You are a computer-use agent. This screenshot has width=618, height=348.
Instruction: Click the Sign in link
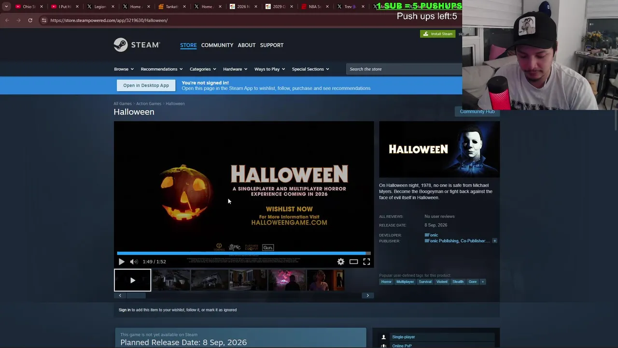click(125, 310)
